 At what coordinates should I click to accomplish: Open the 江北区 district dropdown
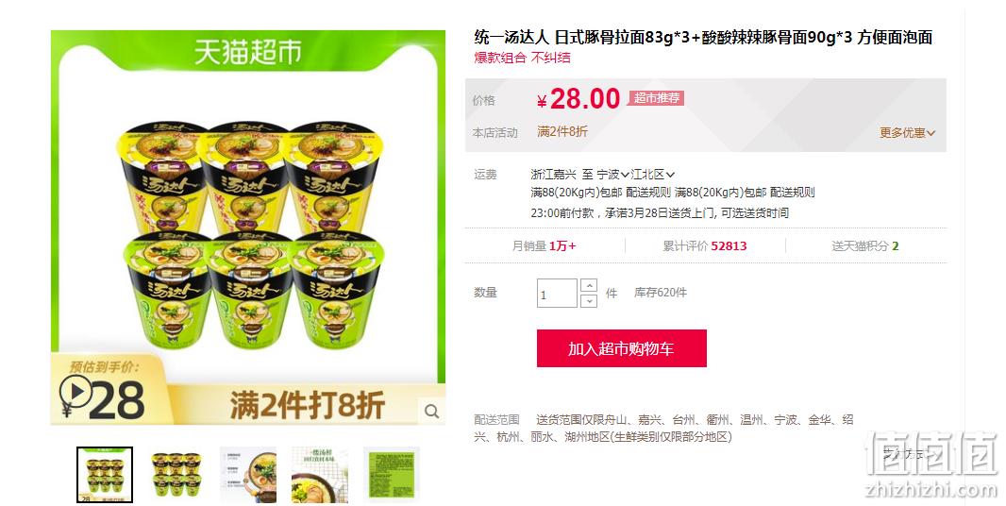(x=652, y=174)
